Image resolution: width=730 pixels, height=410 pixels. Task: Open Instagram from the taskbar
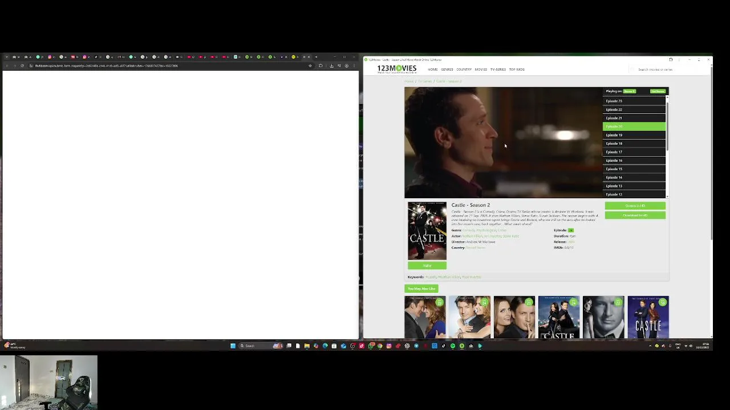click(389, 346)
